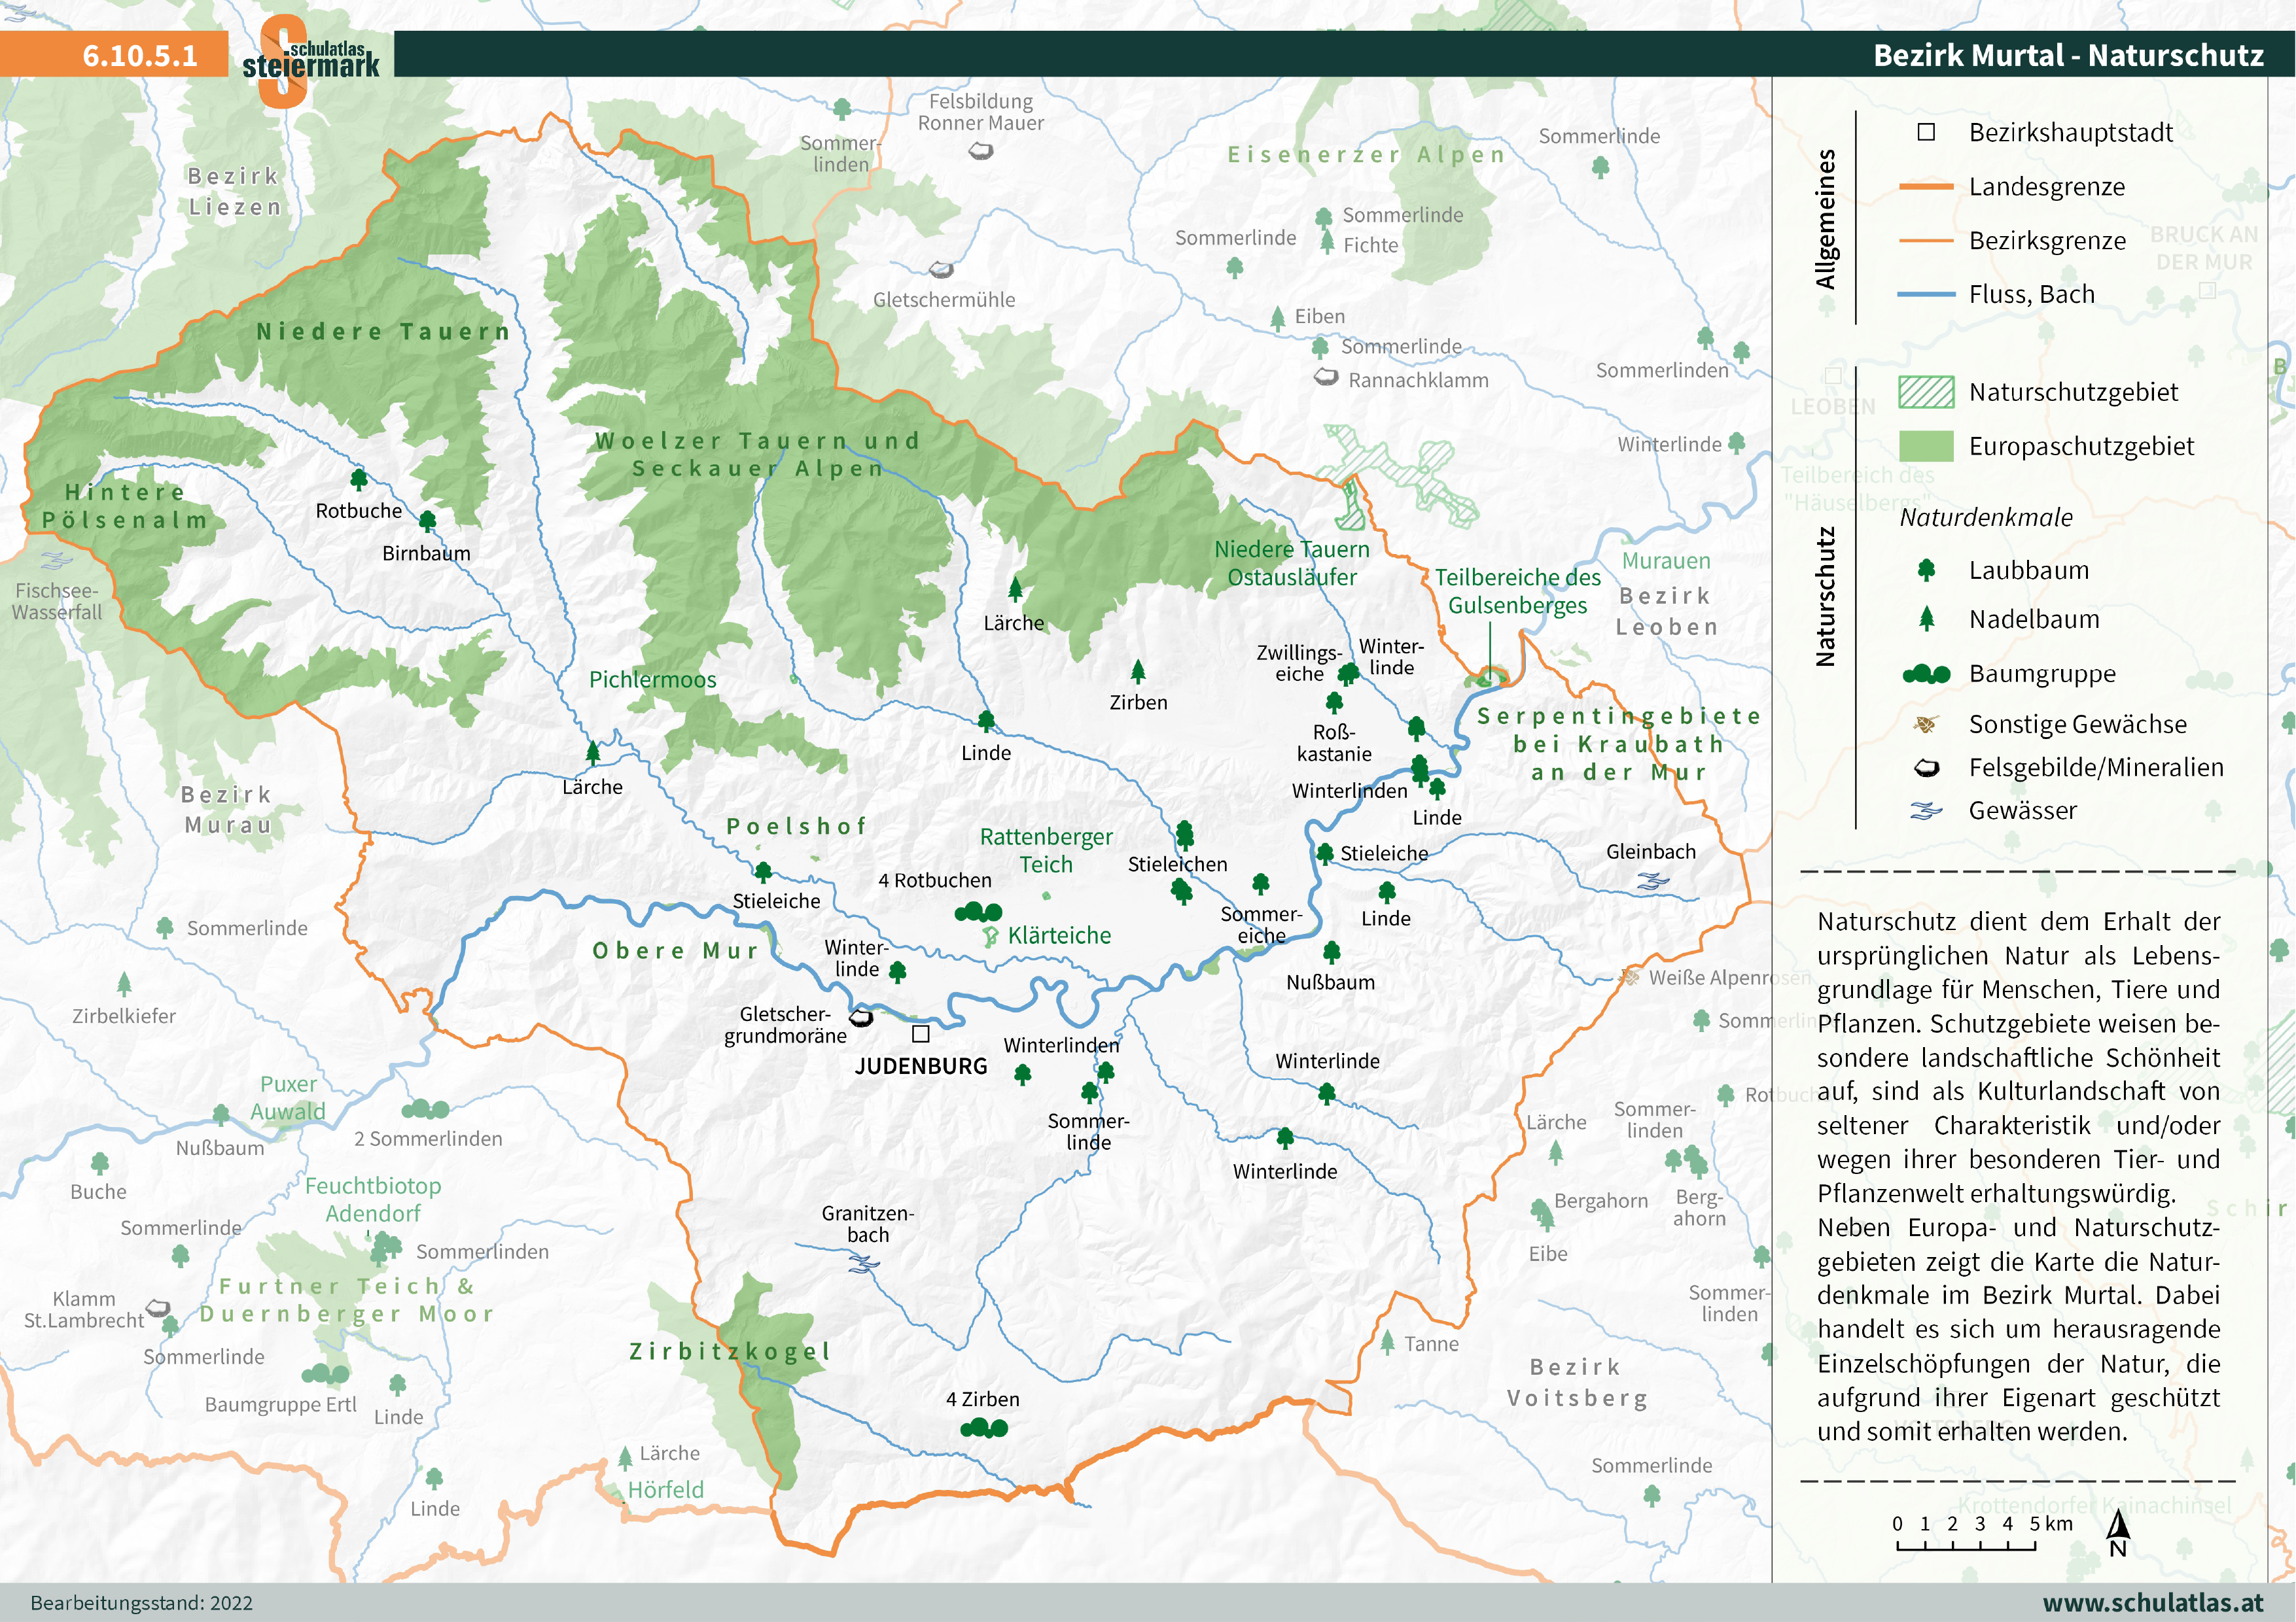Click the Judenburg district capital square marker
This screenshot has height=1622, width=2296.
(921, 1033)
